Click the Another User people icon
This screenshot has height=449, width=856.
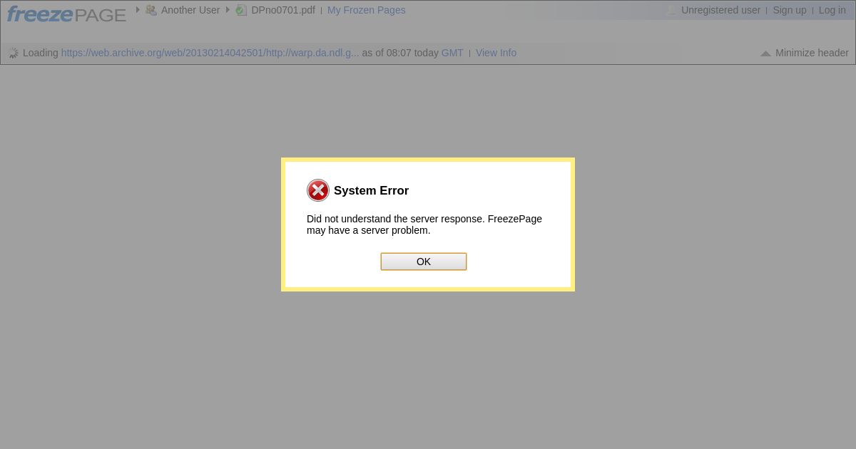point(151,10)
